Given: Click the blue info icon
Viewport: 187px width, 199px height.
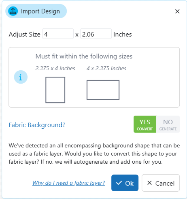Looking at the screenshot, I should pyautogui.click(x=21, y=77).
